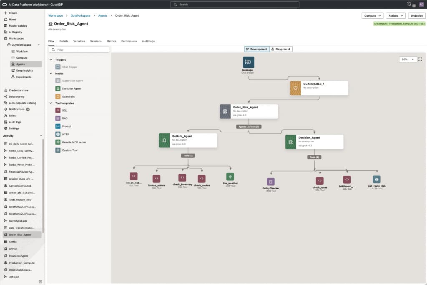
Task: Collapse the left sidebar panel icon
Action: click(40, 282)
